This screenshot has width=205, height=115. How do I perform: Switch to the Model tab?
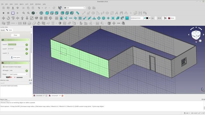point(3,30)
